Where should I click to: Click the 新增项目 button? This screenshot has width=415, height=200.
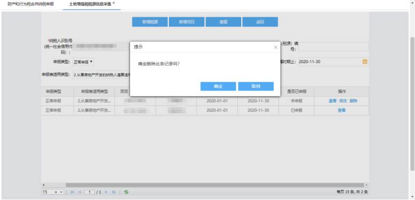tap(187, 22)
